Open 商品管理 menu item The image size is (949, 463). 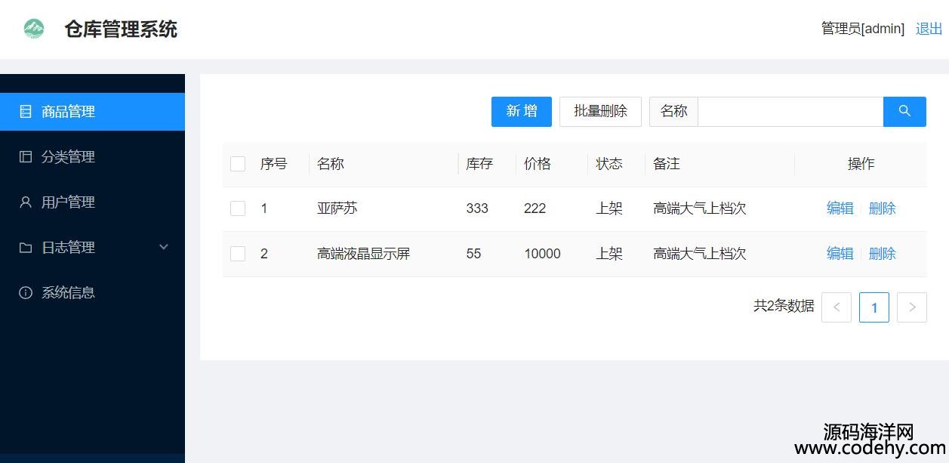(x=92, y=112)
